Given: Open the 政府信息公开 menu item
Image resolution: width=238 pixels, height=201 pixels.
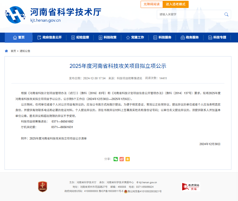Looking at the screenshot, I should [x=49, y=37].
